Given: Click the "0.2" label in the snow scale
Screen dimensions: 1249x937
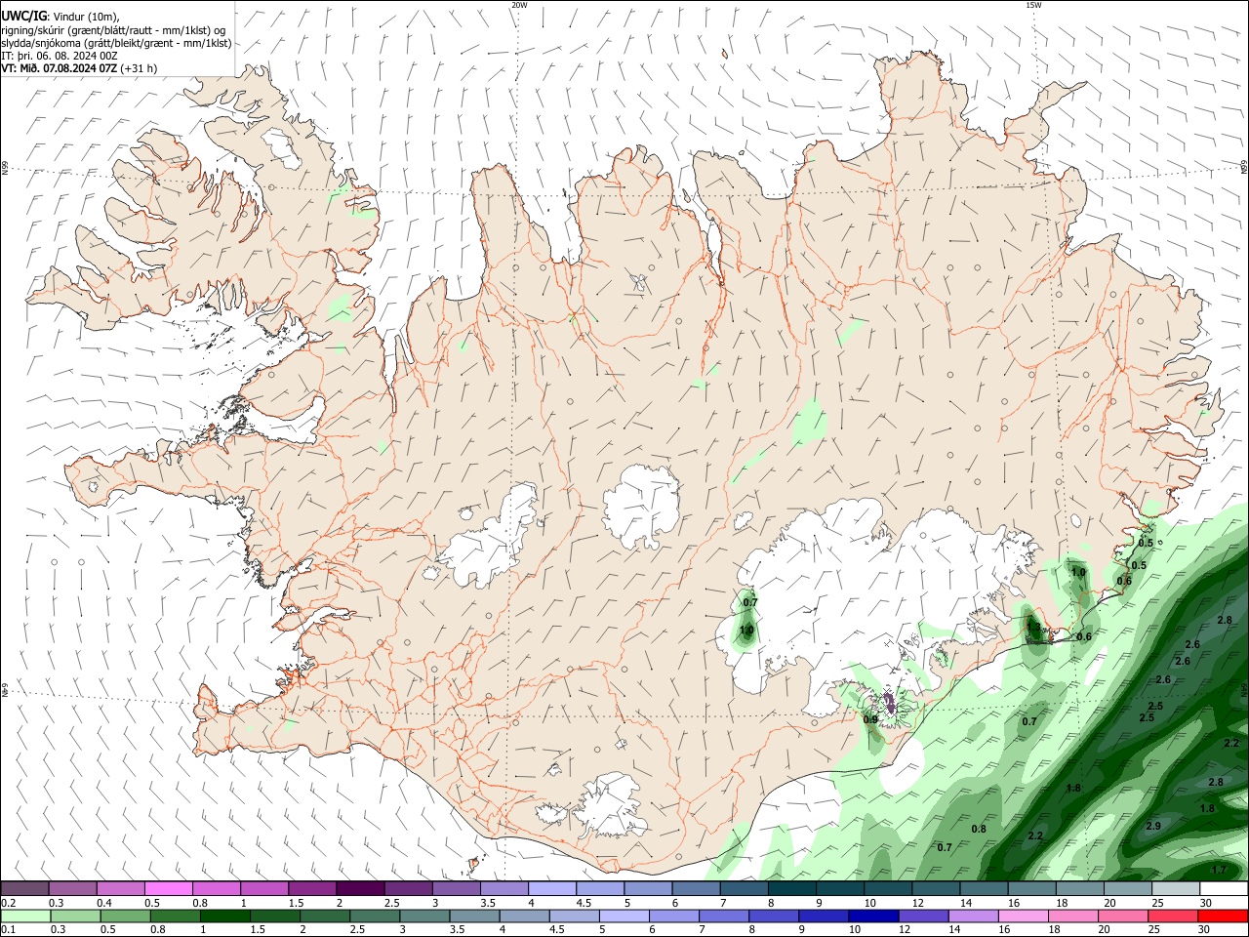Looking at the screenshot, I should 8,903.
